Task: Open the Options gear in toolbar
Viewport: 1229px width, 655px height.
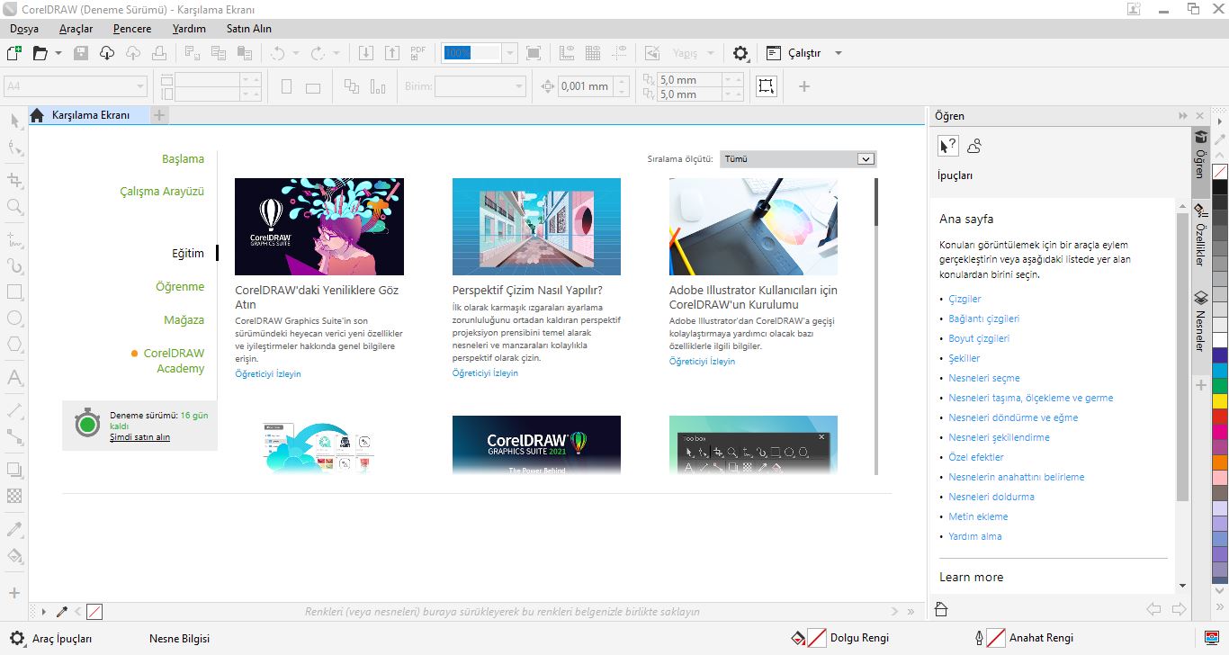Action: pos(740,53)
